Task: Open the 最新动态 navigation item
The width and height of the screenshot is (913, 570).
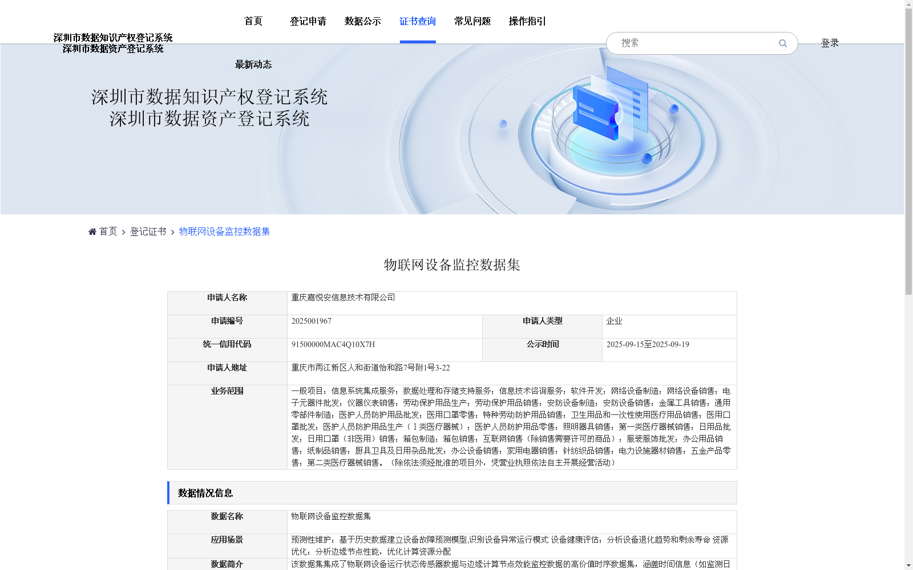Action: [x=253, y=64]
